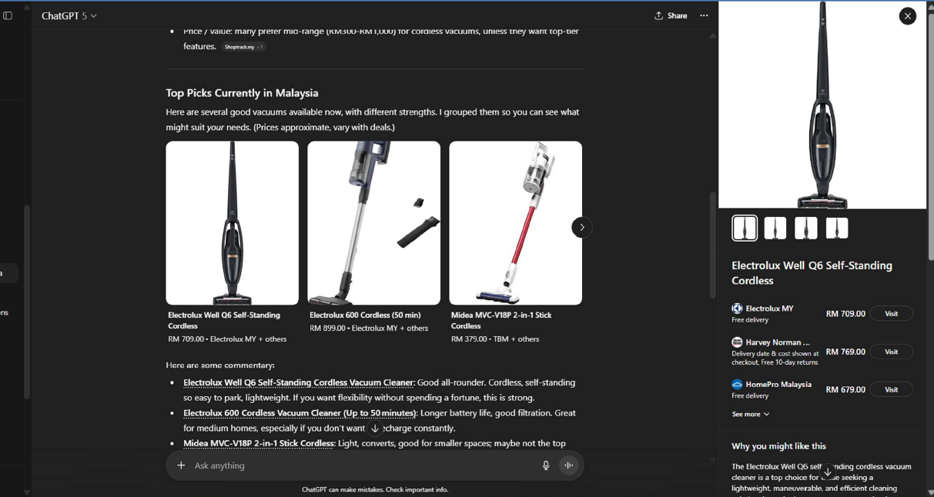Viewport: 934px width, 497px height.
Task: Click the panel title Electrolux Well Q6 Self-Standing Cordless
Action: pyautogui.click(x=812, y=273)
